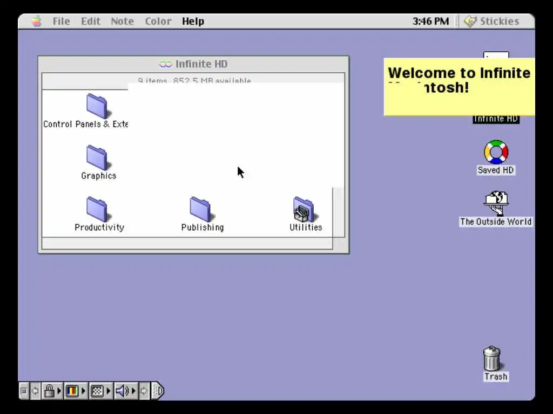Open the Apple menu
The image size is (553, 414).
coord(36,22)
